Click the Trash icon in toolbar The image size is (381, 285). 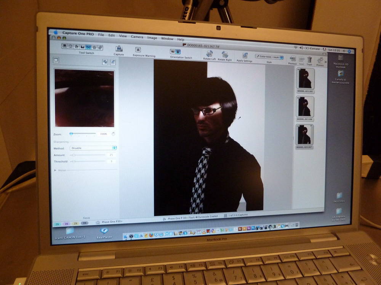pos(309,60)
